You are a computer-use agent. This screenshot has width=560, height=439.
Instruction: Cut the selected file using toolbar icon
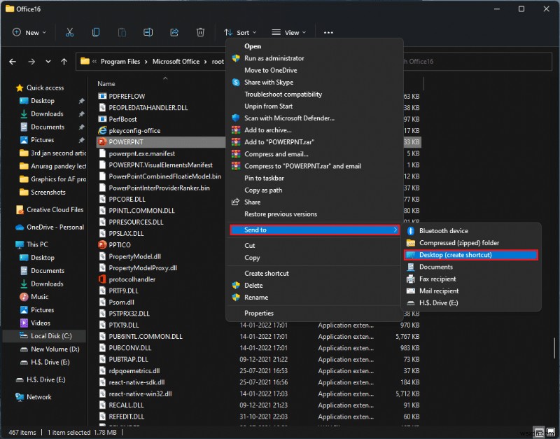click(x=69, y=32)
